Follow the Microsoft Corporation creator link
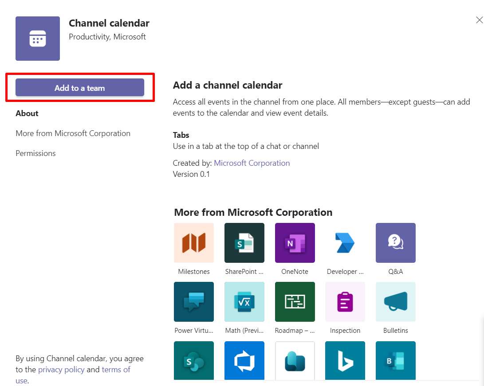Viewport: 484px width, 386px height. point(252,163)
